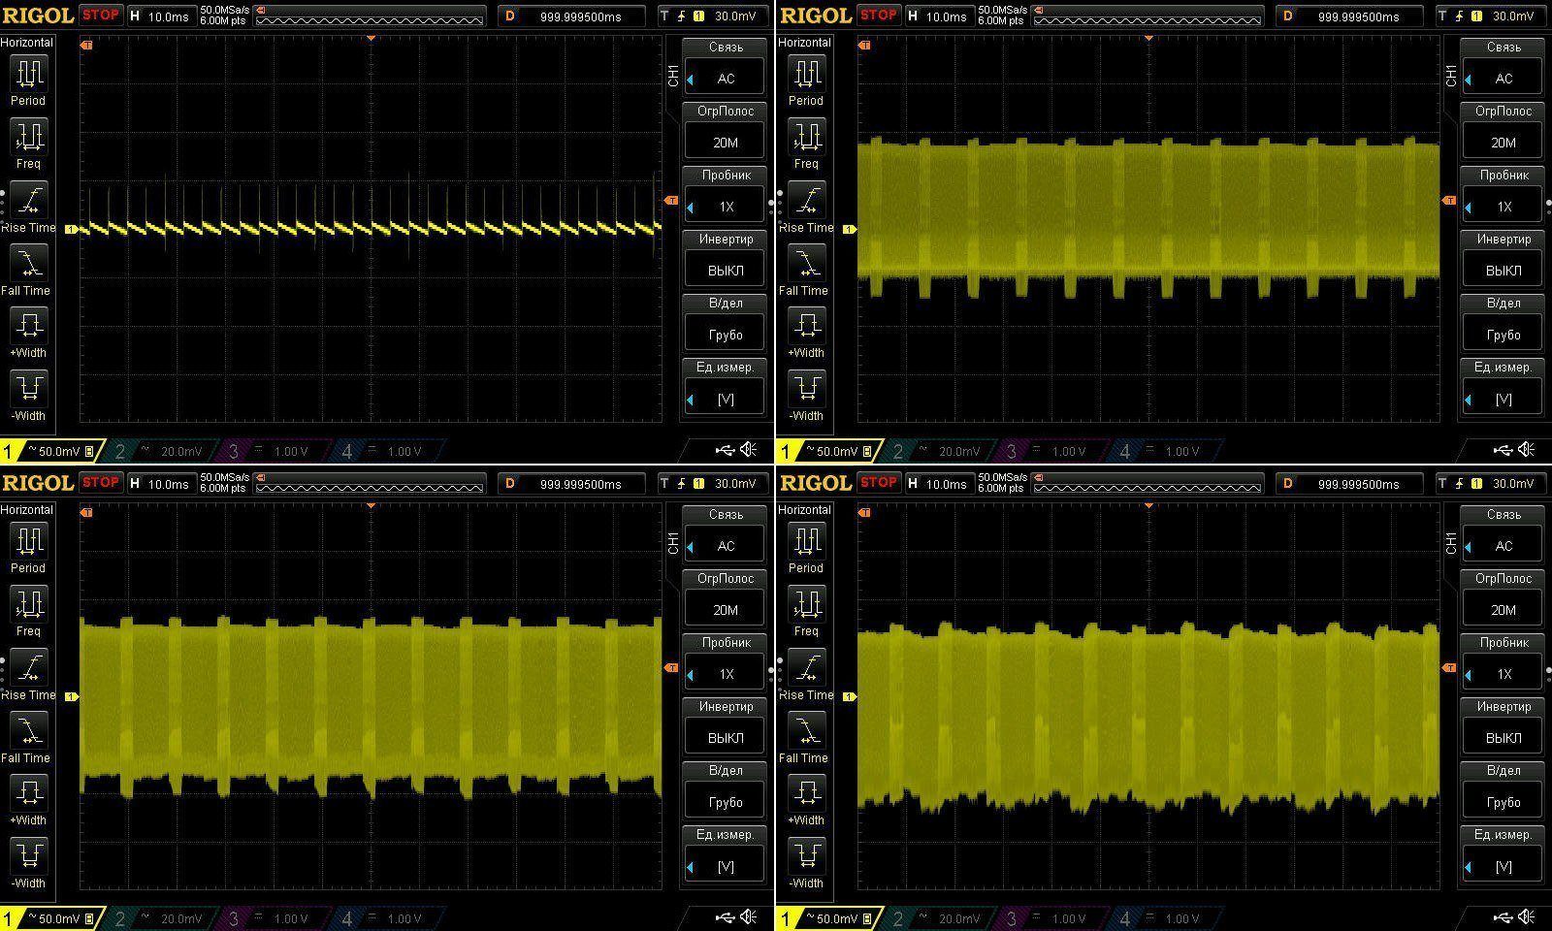Open Пробник 1X probe ratio in bottom-right scope

[1503, 674]
